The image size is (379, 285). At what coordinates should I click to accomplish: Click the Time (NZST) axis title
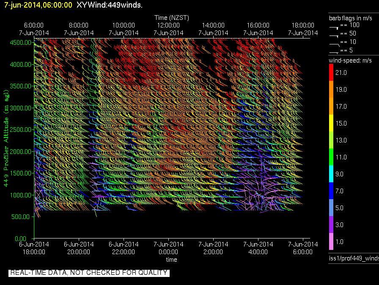[172, 18]
